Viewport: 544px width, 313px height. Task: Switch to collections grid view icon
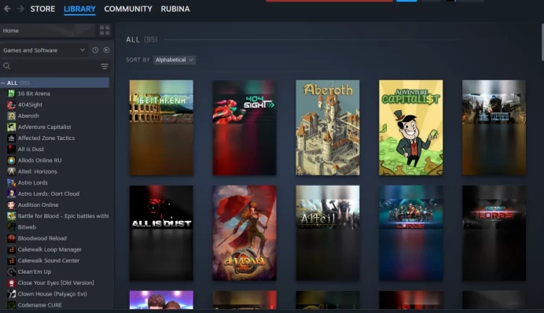pos(105,30)
